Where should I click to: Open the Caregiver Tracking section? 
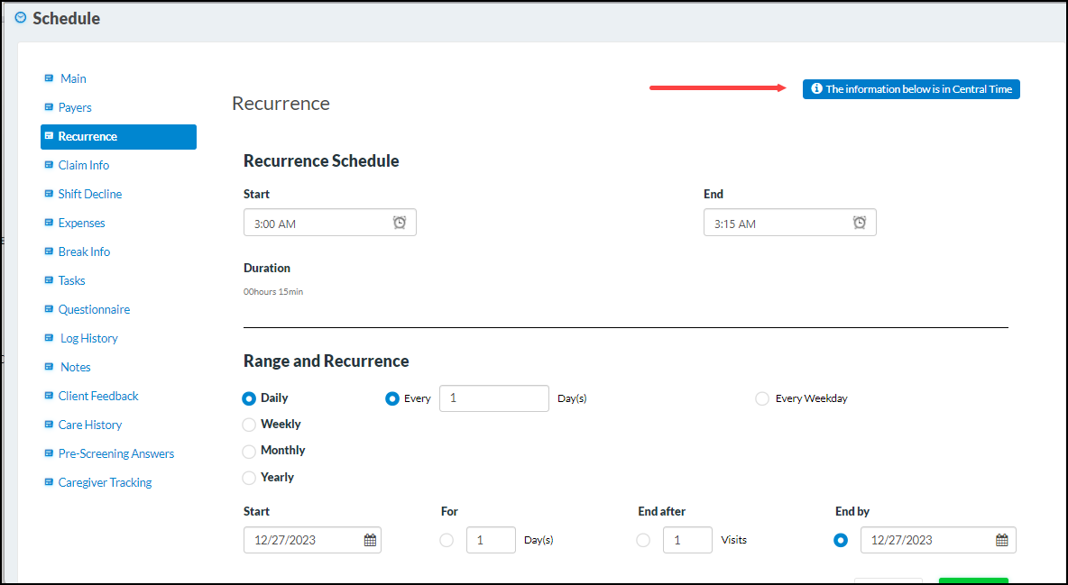(105, 482)
